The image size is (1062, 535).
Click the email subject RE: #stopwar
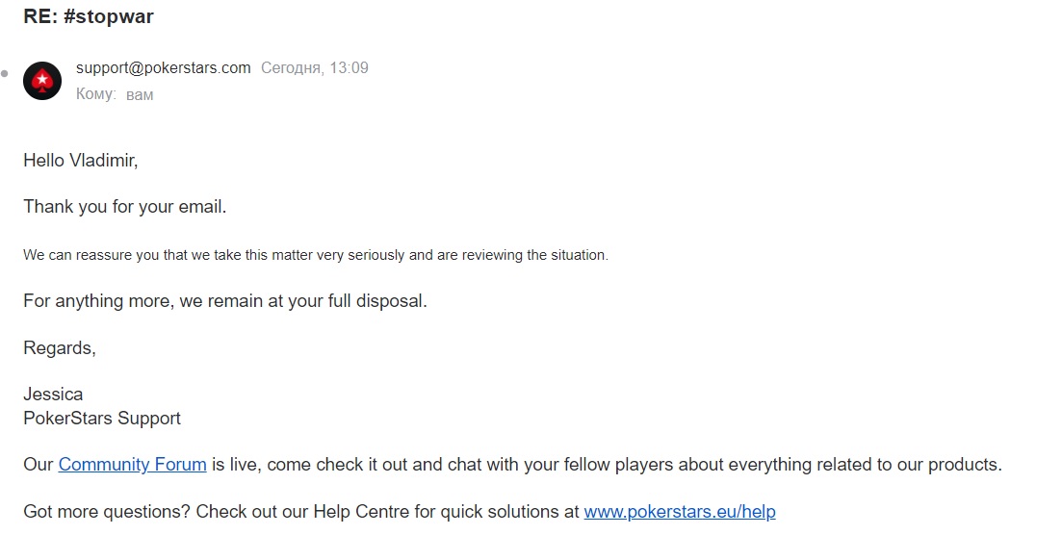pos(88,16)
